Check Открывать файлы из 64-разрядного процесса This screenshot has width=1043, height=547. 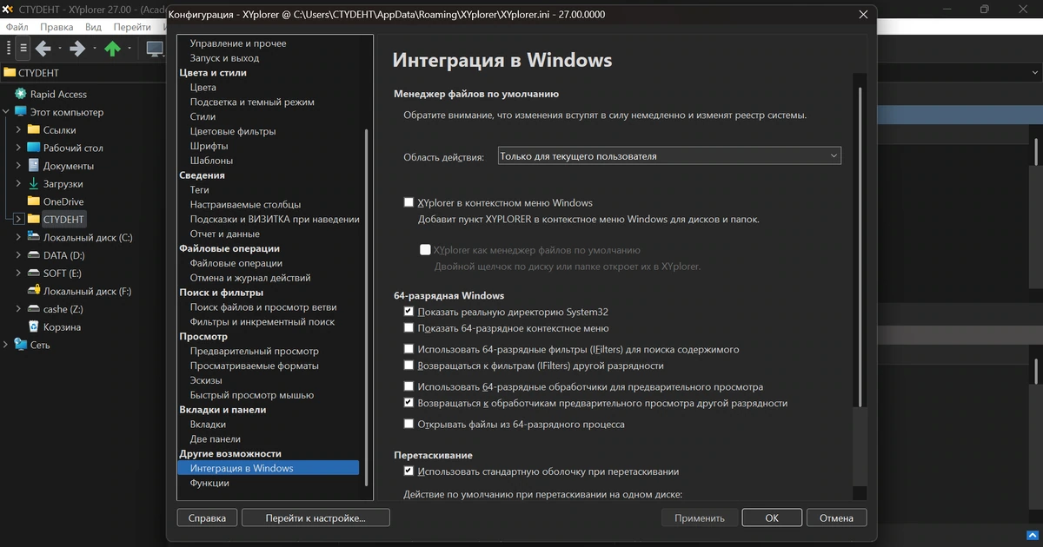[409, 425]
